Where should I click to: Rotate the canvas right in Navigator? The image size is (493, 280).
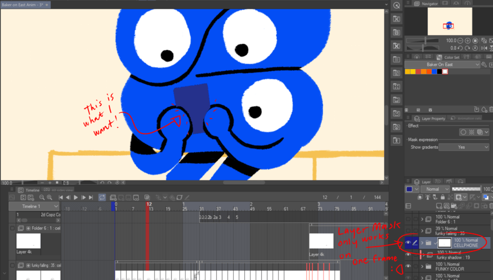(467, 48)
